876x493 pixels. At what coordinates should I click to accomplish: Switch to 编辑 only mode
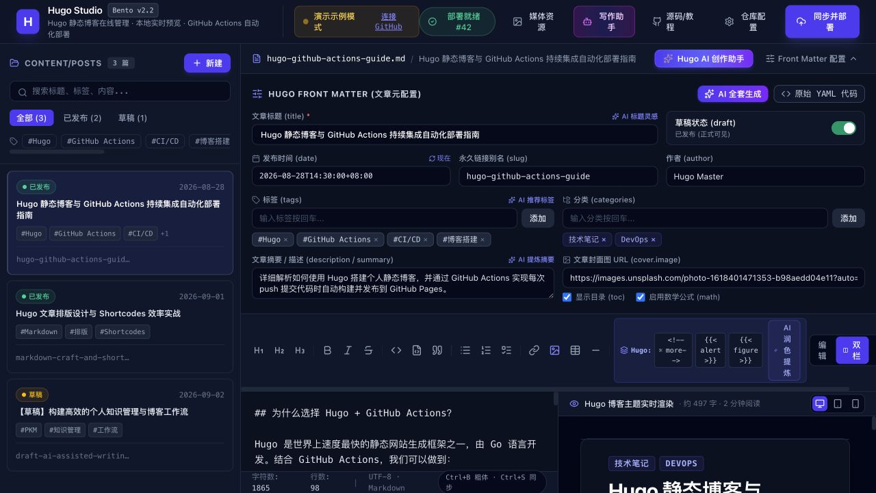(x=823, y=350)
